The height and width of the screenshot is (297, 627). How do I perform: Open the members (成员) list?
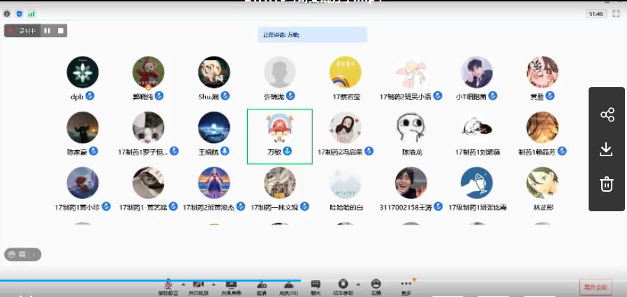288,287
